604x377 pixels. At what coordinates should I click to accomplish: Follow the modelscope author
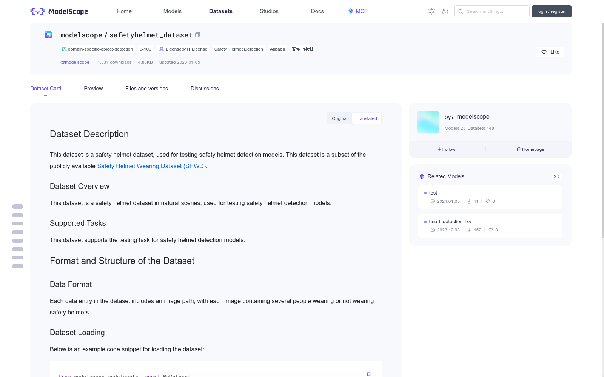pyautogui.click(x=446, y=149)
